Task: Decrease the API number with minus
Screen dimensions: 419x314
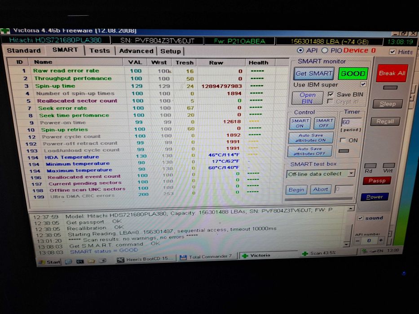Action: click(357, 241)
